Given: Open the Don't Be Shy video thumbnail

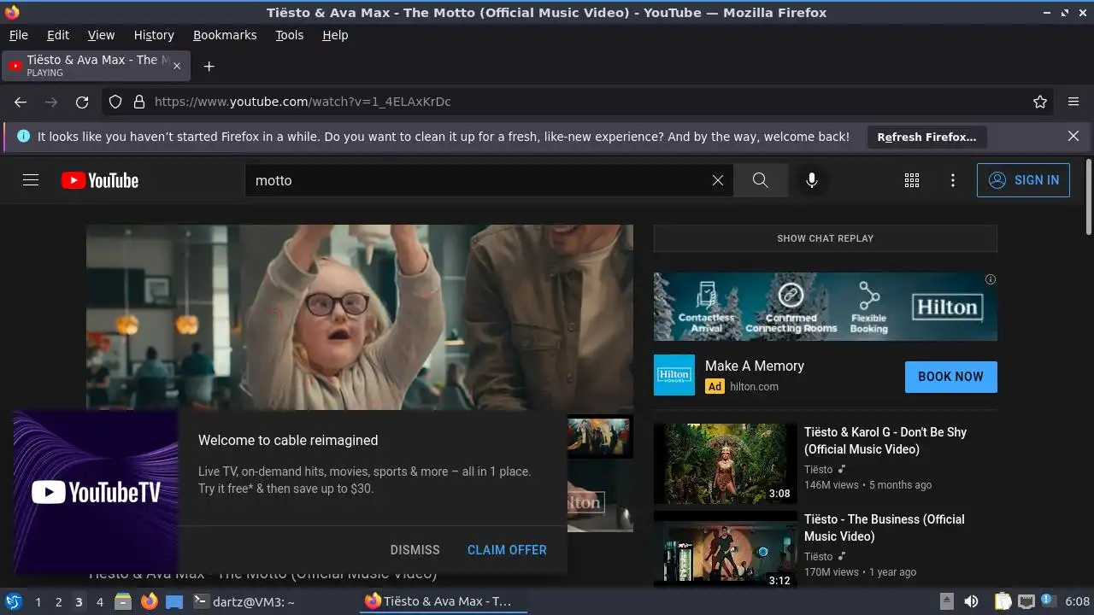Looking at the screenshot, I should click(x=725, y=464).
